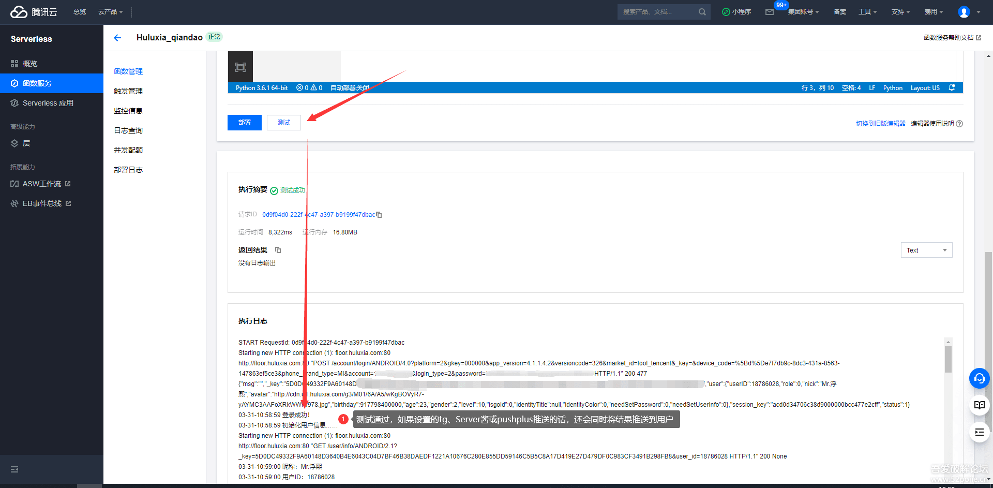Open the floating list menu button
This screenshot has height=488, width=993.
(980, 432)
